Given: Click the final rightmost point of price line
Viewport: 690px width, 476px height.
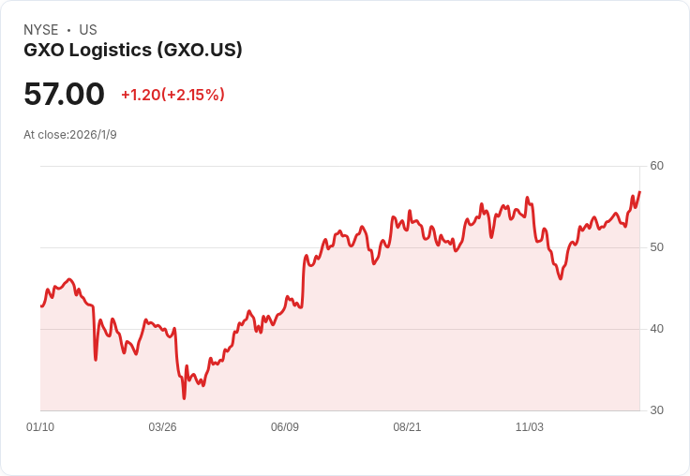Looking at the screenshot, I should [639, 192].
